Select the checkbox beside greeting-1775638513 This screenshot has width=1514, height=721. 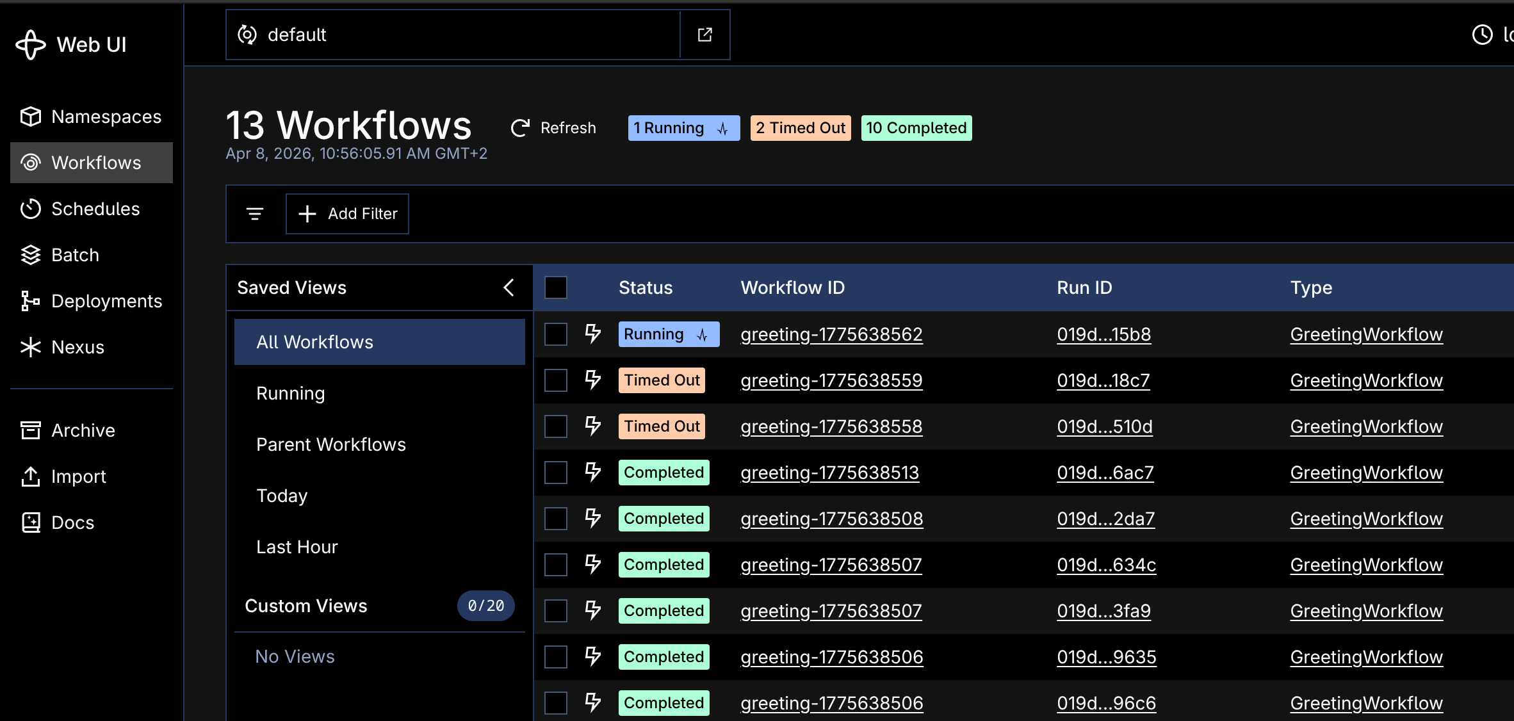pos(555,472)
